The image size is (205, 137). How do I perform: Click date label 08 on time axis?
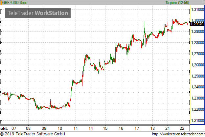[28, 128]
